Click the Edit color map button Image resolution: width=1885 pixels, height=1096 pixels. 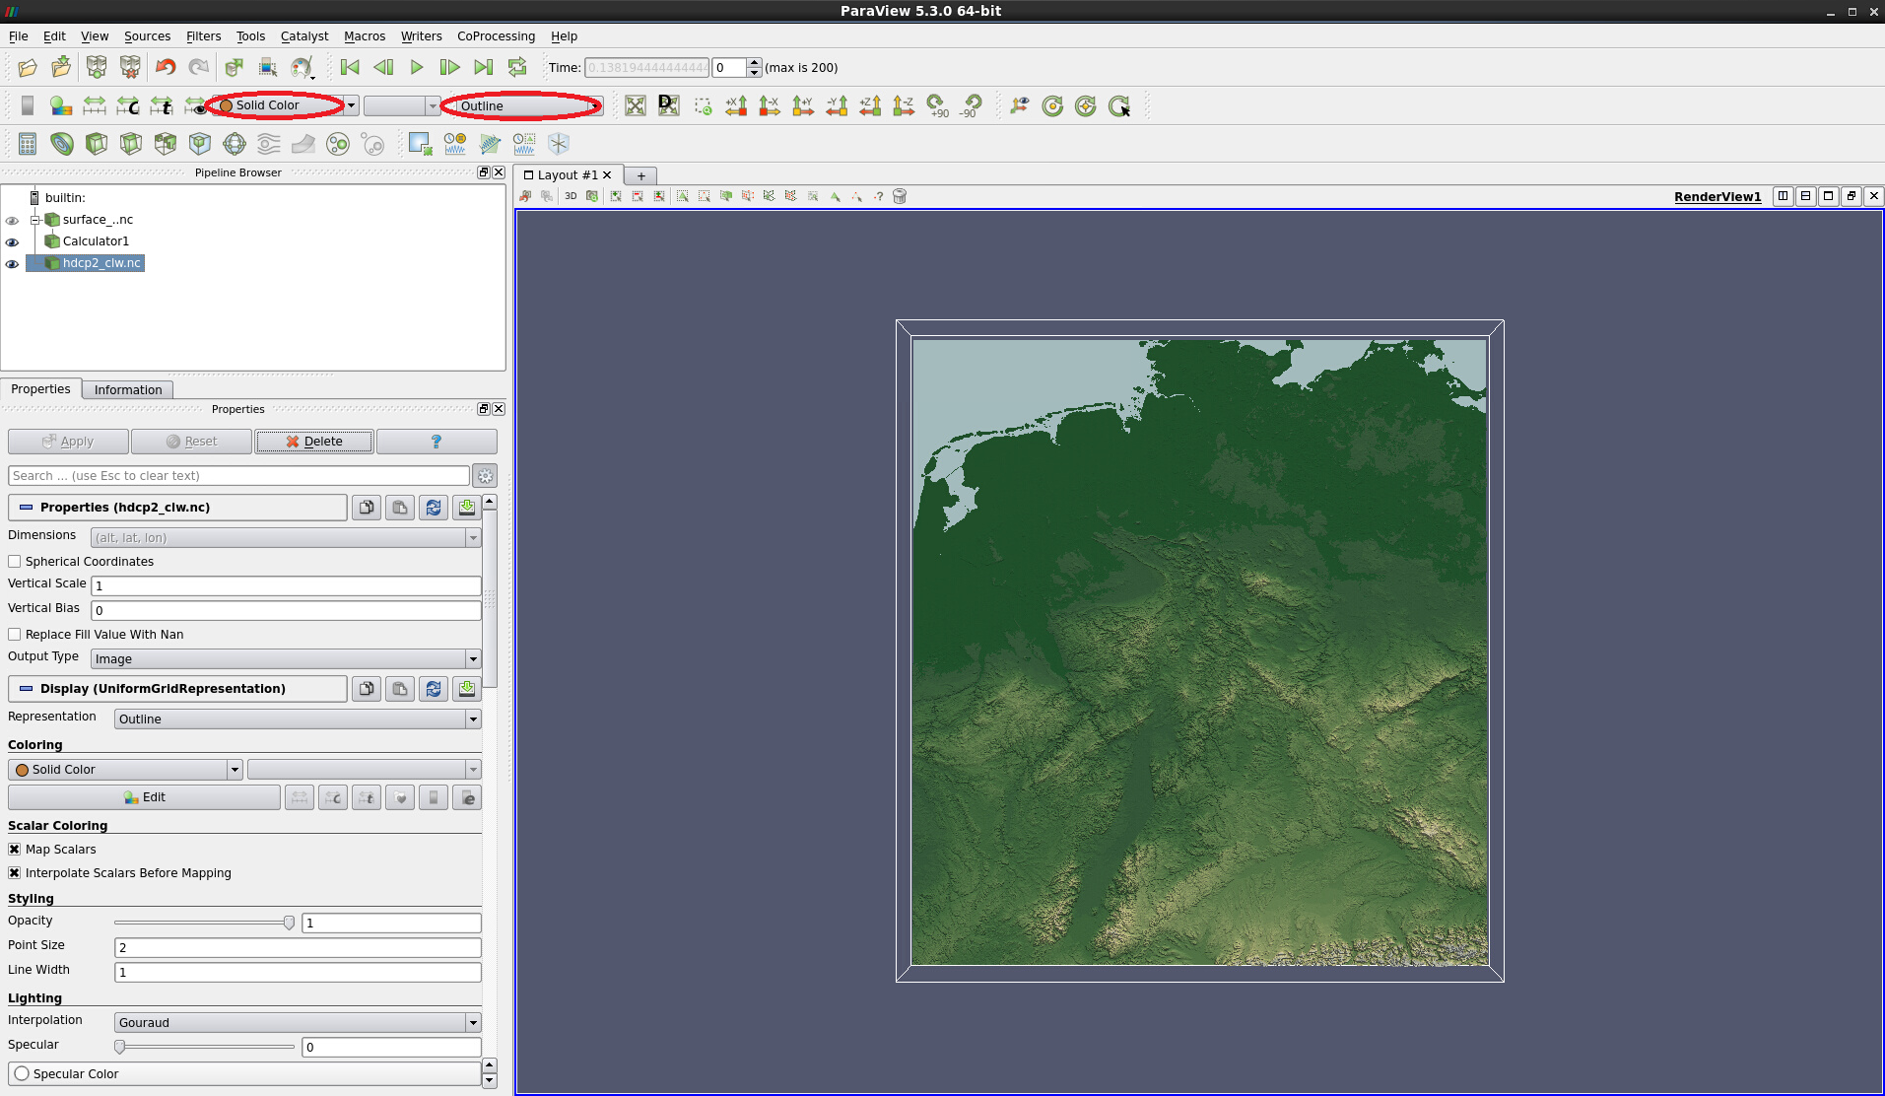[144, 797]
